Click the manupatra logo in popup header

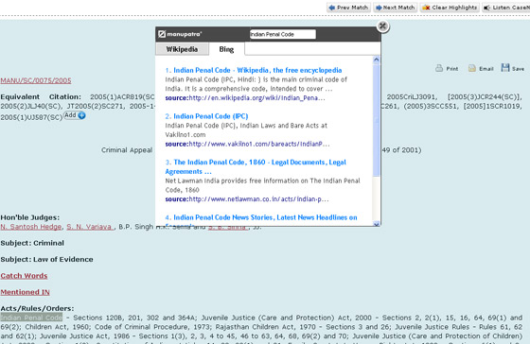(x=180, y=34)
